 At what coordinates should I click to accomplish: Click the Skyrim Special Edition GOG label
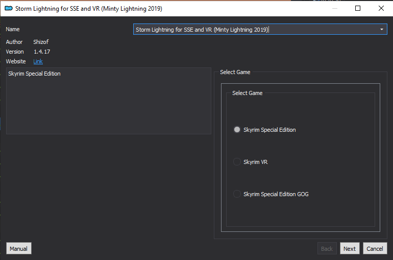coord(276,194)
